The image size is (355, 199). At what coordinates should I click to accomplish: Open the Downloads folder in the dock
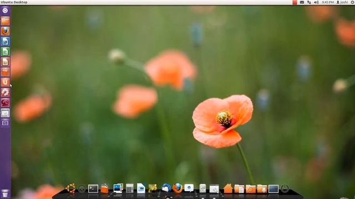[262, 189]
